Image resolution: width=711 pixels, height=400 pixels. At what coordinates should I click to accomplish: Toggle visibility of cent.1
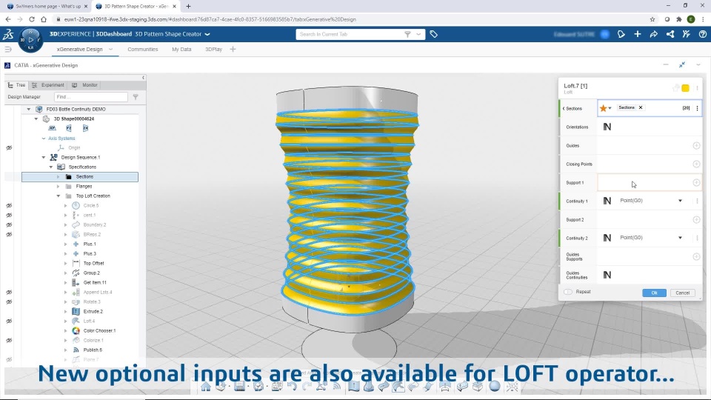(x=9, y=216)
